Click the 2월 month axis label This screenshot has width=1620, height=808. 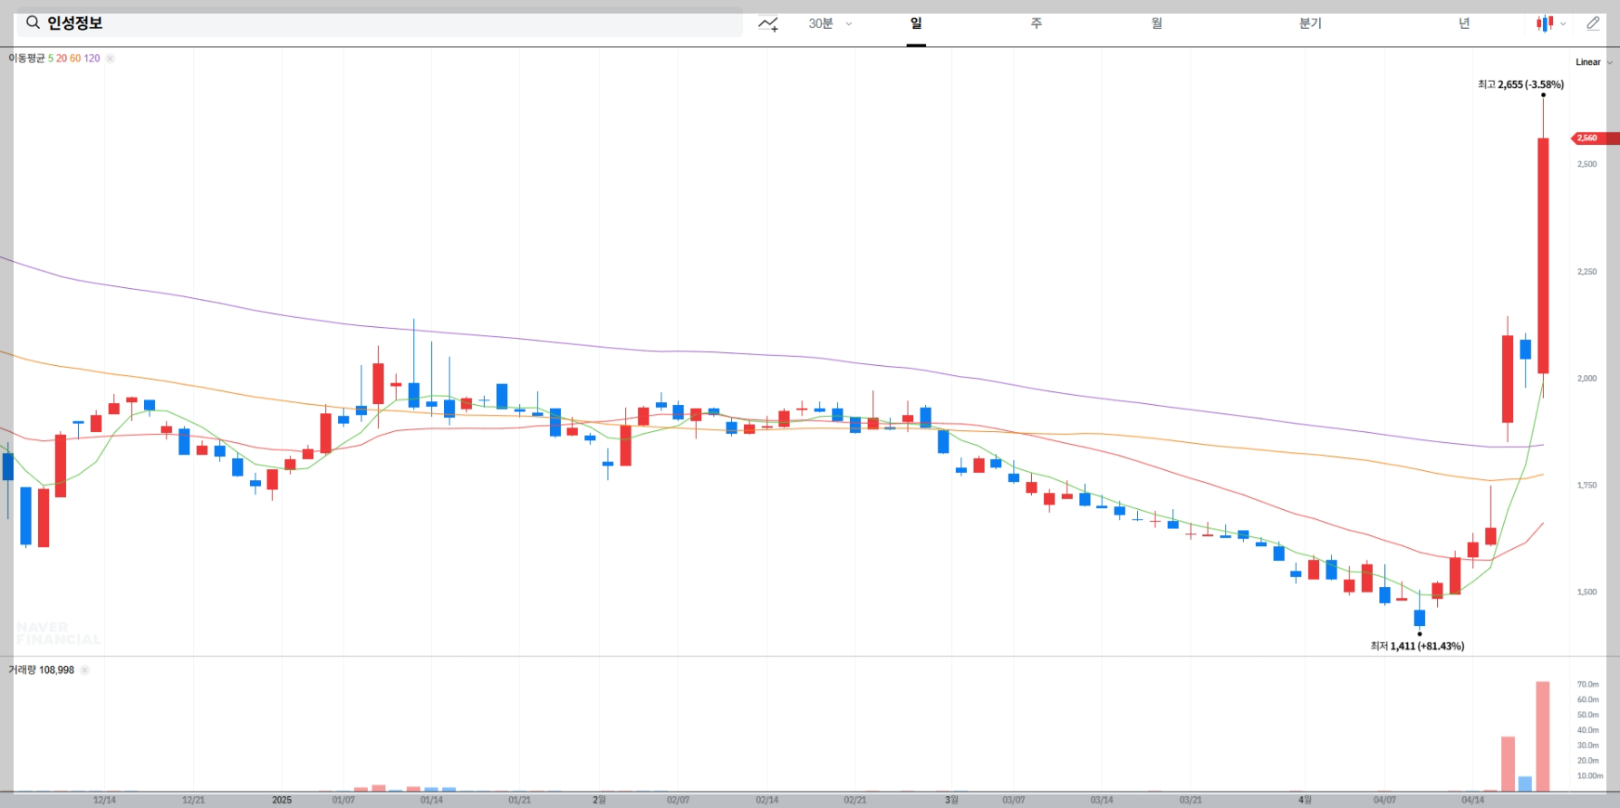[599, 800]
